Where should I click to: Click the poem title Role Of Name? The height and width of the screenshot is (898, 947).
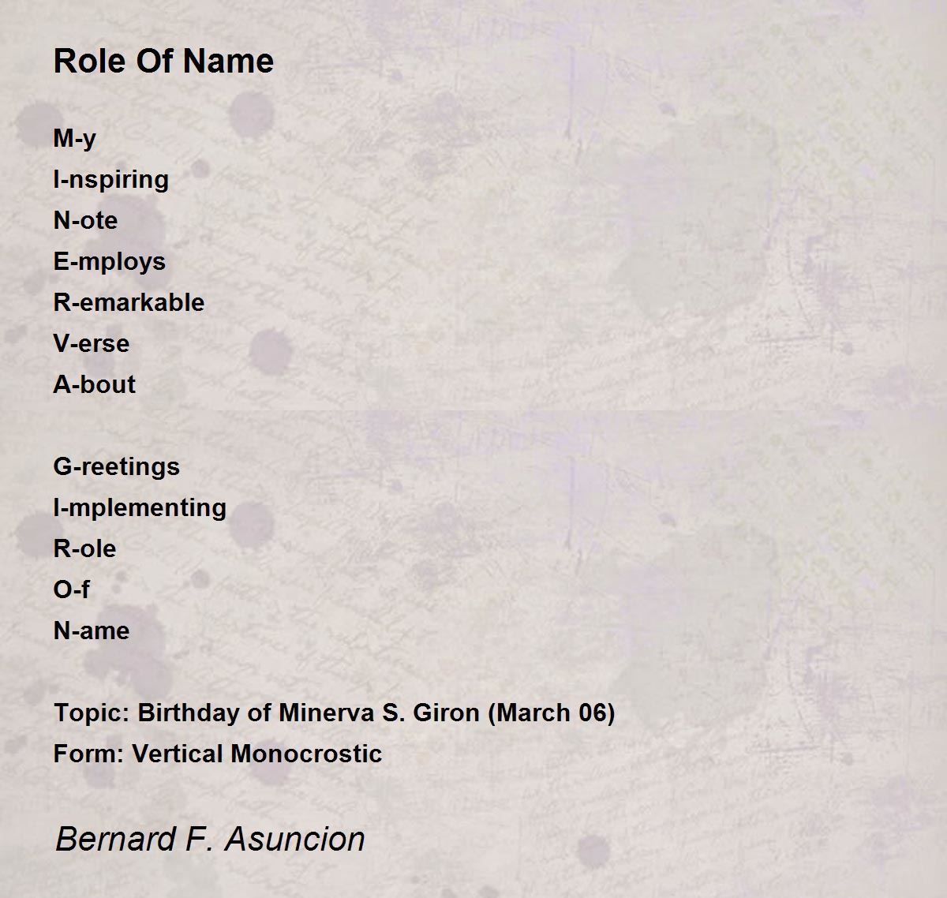163,61
